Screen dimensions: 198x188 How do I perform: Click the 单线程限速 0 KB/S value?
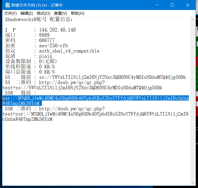click(x=47, y=67)
